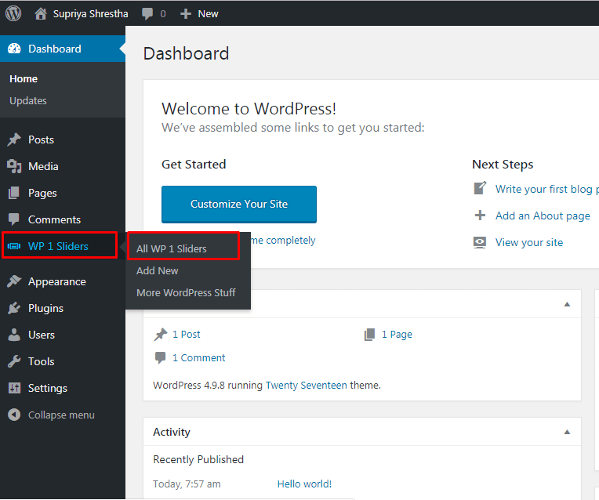Open the Pages menu

[x=63, y=193]
